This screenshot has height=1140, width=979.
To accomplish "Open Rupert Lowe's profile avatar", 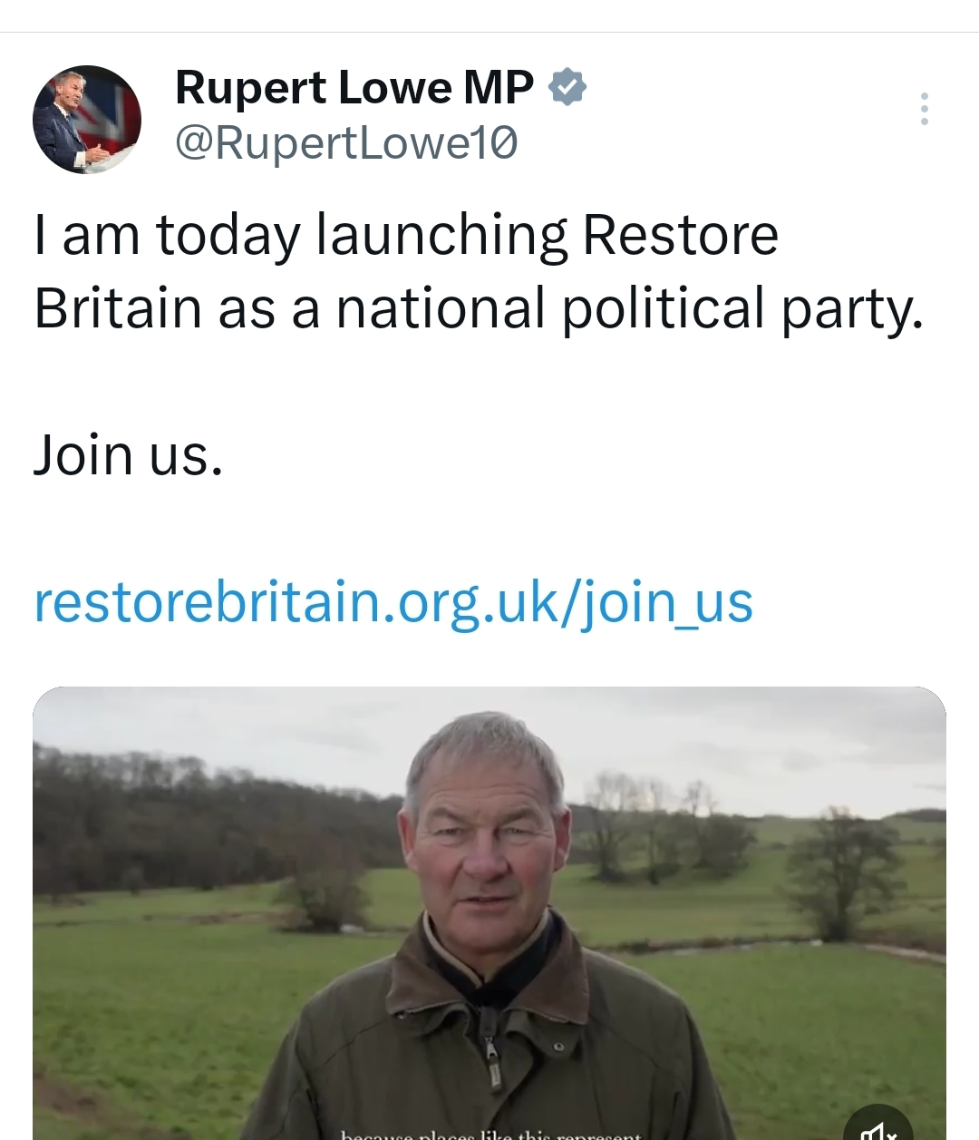I will coord(87,119).
